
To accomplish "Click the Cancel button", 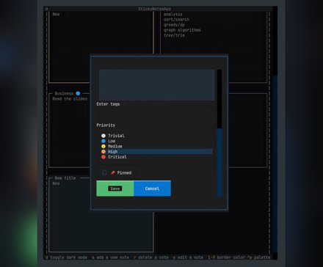I will click(152, 189).
